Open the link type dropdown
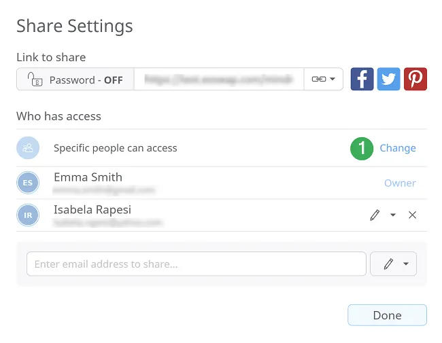 coord(323,79)
